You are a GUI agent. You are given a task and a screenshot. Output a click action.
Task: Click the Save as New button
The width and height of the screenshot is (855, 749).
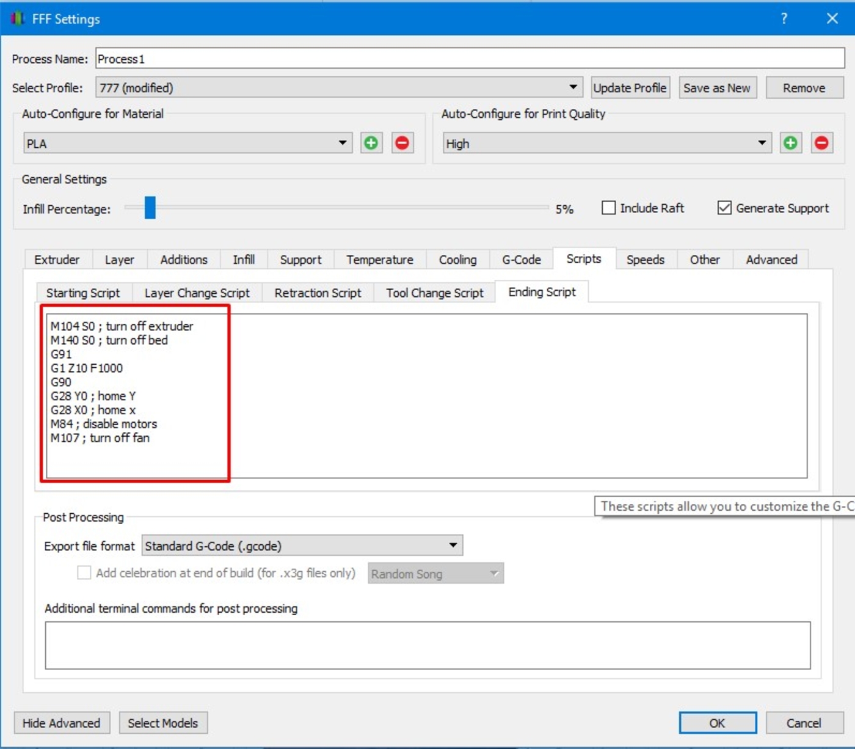pos(717,87)
